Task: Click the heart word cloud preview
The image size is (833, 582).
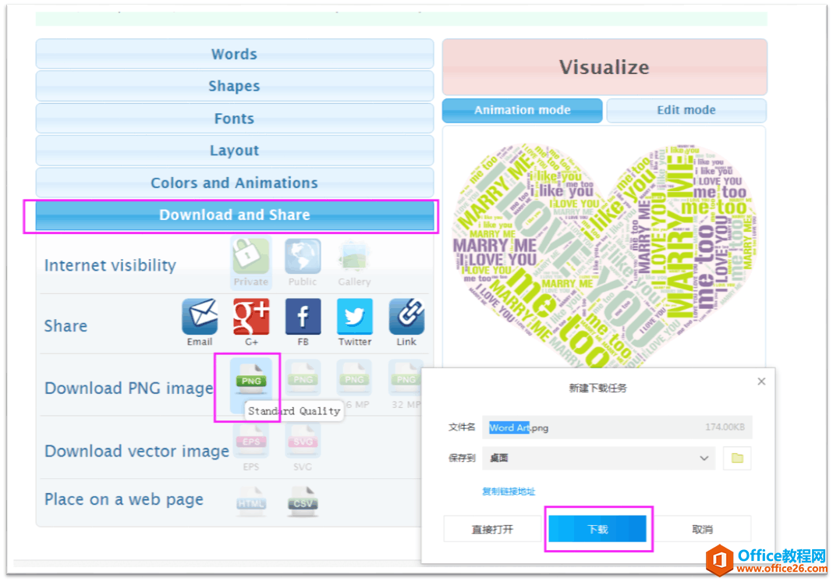Action: click(604, 254)
